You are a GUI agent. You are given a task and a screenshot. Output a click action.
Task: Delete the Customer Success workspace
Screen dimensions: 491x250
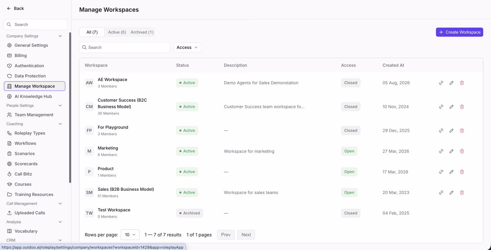(x=462, y=107)
